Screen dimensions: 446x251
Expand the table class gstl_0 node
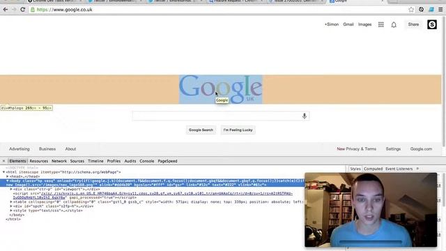pyautogui.click(x=11, y=201)
